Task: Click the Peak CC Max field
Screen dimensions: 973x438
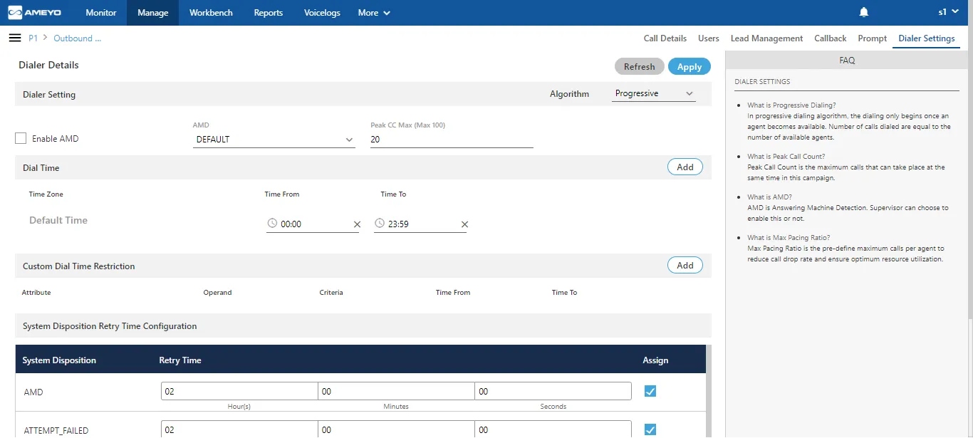Action: (452, 140)
